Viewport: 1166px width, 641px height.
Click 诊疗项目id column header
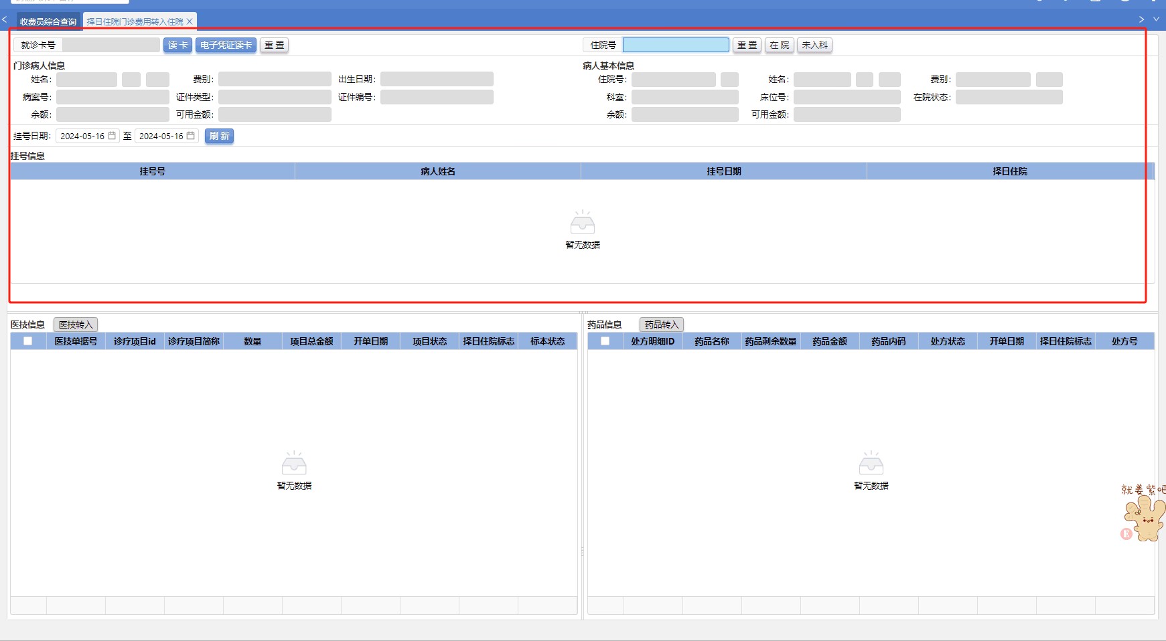135,341
